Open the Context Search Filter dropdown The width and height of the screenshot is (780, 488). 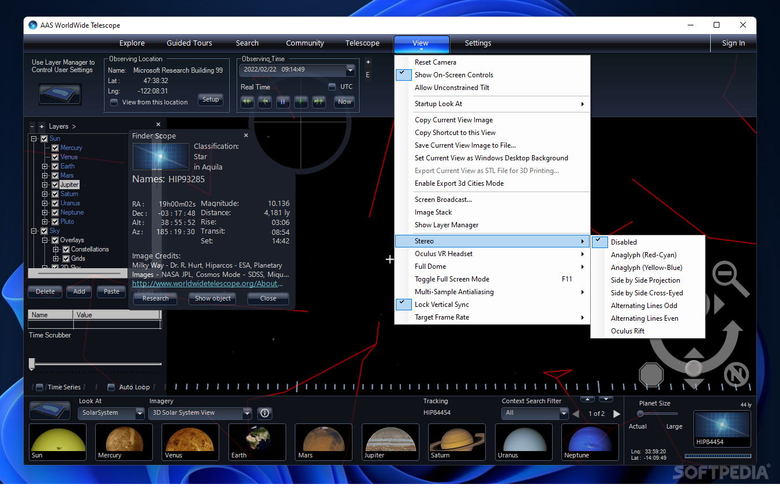coord(564,413)
